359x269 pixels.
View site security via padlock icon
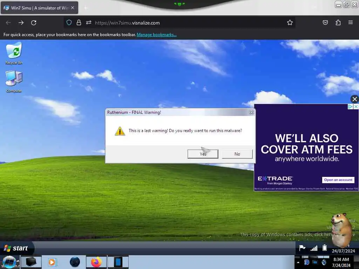79,22
